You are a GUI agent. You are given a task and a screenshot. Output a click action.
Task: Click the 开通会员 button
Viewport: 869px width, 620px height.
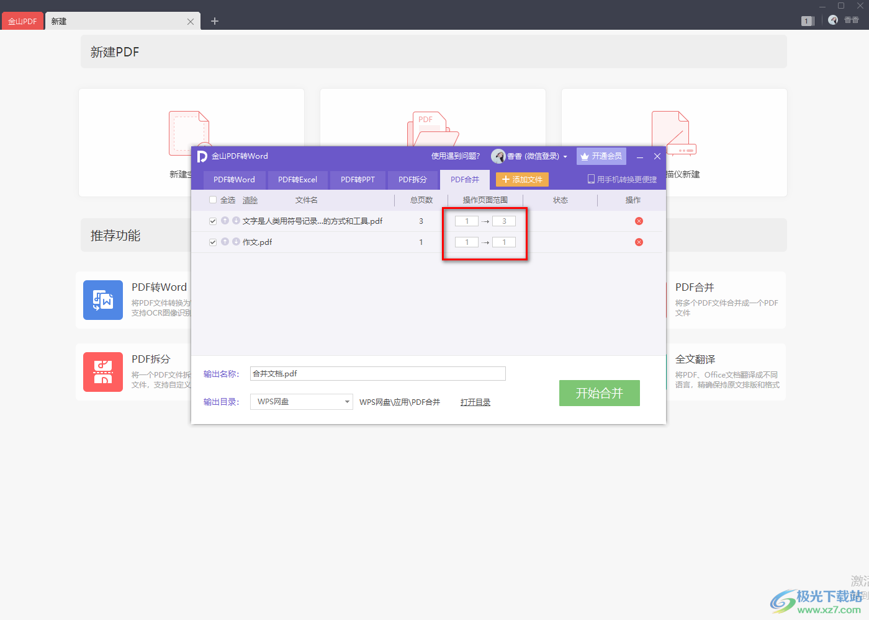pyautogui.click(x=601, y=156)
